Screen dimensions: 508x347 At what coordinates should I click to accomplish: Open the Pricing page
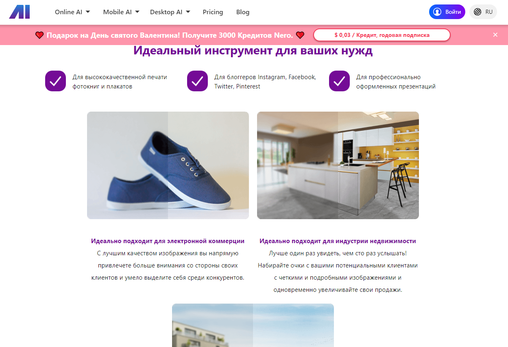[213, 12]
